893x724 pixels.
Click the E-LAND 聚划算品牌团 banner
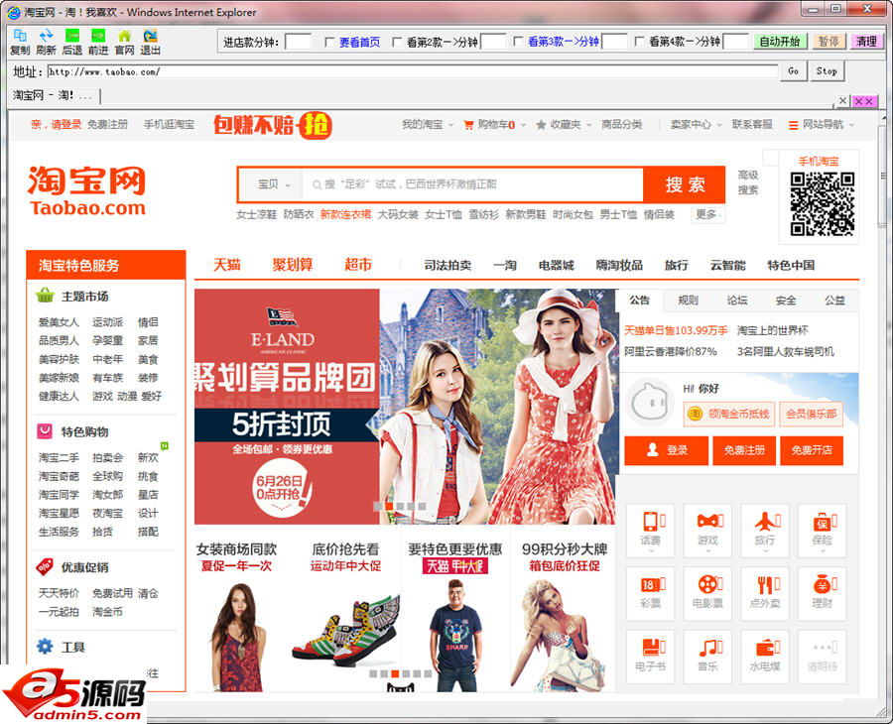404,407
